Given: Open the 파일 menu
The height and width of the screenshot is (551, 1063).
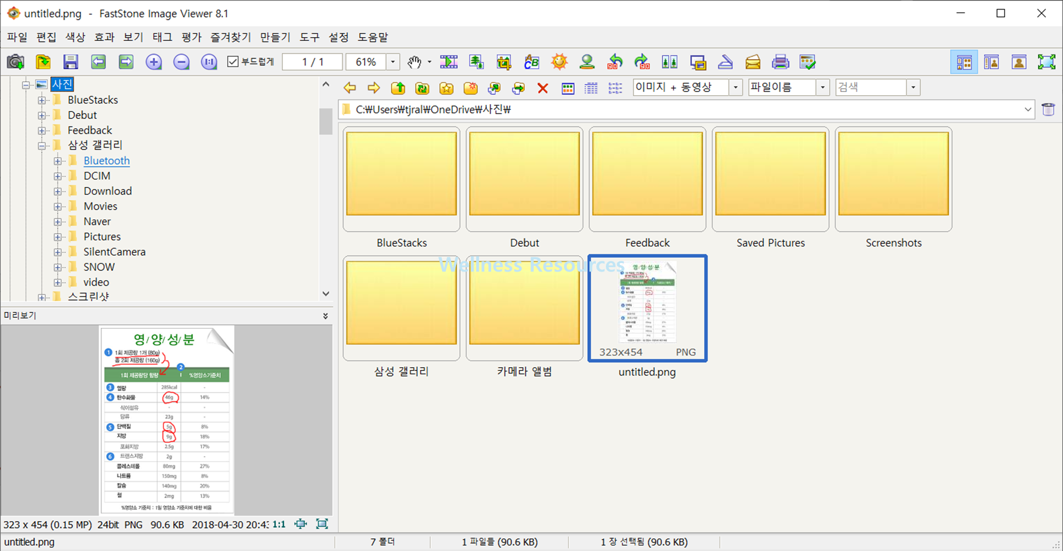Looking at the screenshot, I should (17, 37).
